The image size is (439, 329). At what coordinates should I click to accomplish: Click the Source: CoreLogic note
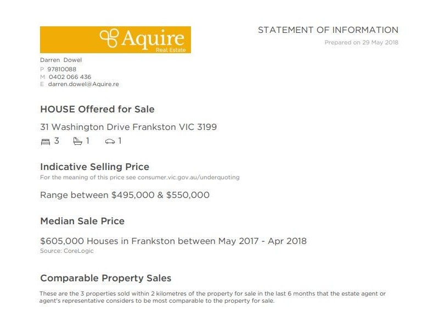[x=67, y=251]
